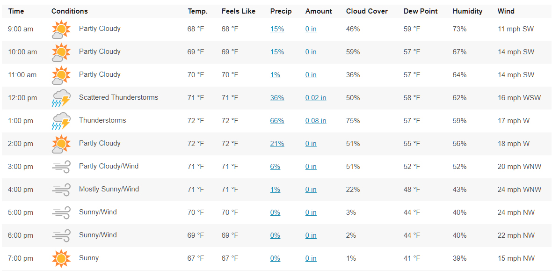
Task: Click the 0.08 in amount link
Action: pos(316,121)
